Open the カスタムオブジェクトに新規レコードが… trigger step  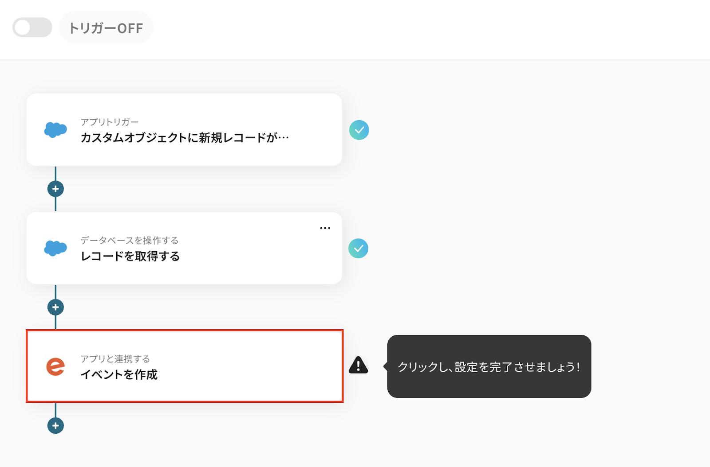[185, 138]
